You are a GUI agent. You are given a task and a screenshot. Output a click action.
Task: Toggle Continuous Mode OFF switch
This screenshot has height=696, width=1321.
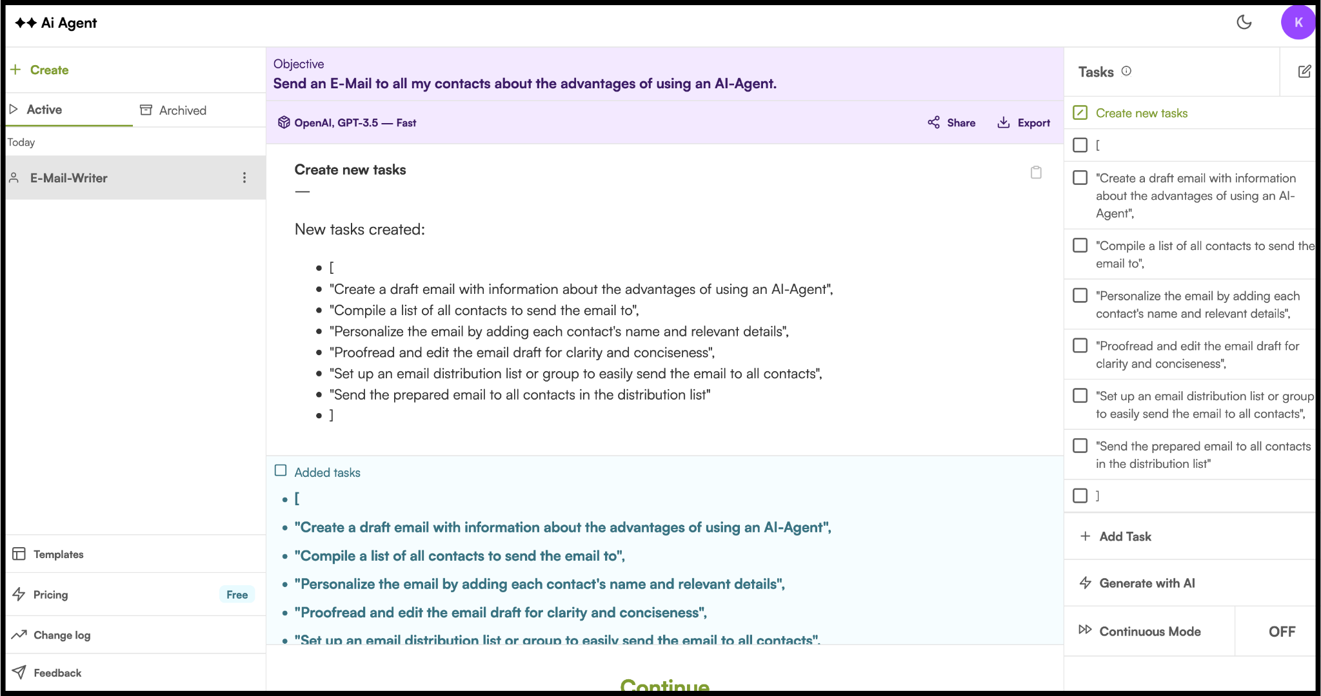click(x=1281, y=632)
